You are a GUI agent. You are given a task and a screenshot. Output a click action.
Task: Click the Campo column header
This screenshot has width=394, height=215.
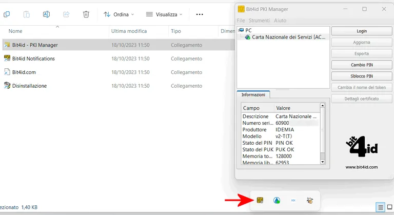click(x=258, y=108)
